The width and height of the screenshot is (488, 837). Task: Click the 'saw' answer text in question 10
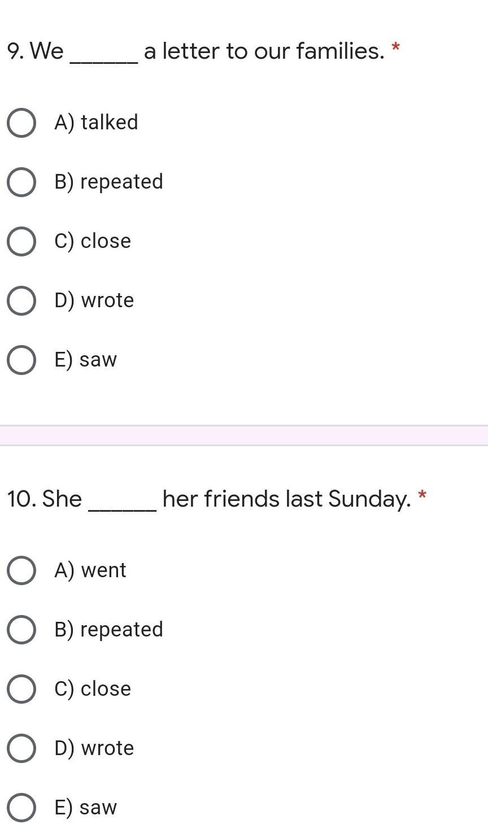[98, 808]
